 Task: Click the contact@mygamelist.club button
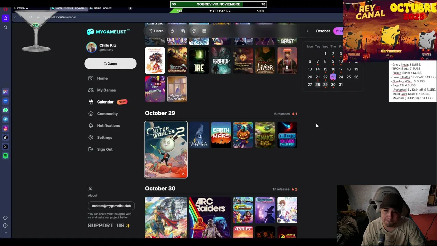coord(111,206)
